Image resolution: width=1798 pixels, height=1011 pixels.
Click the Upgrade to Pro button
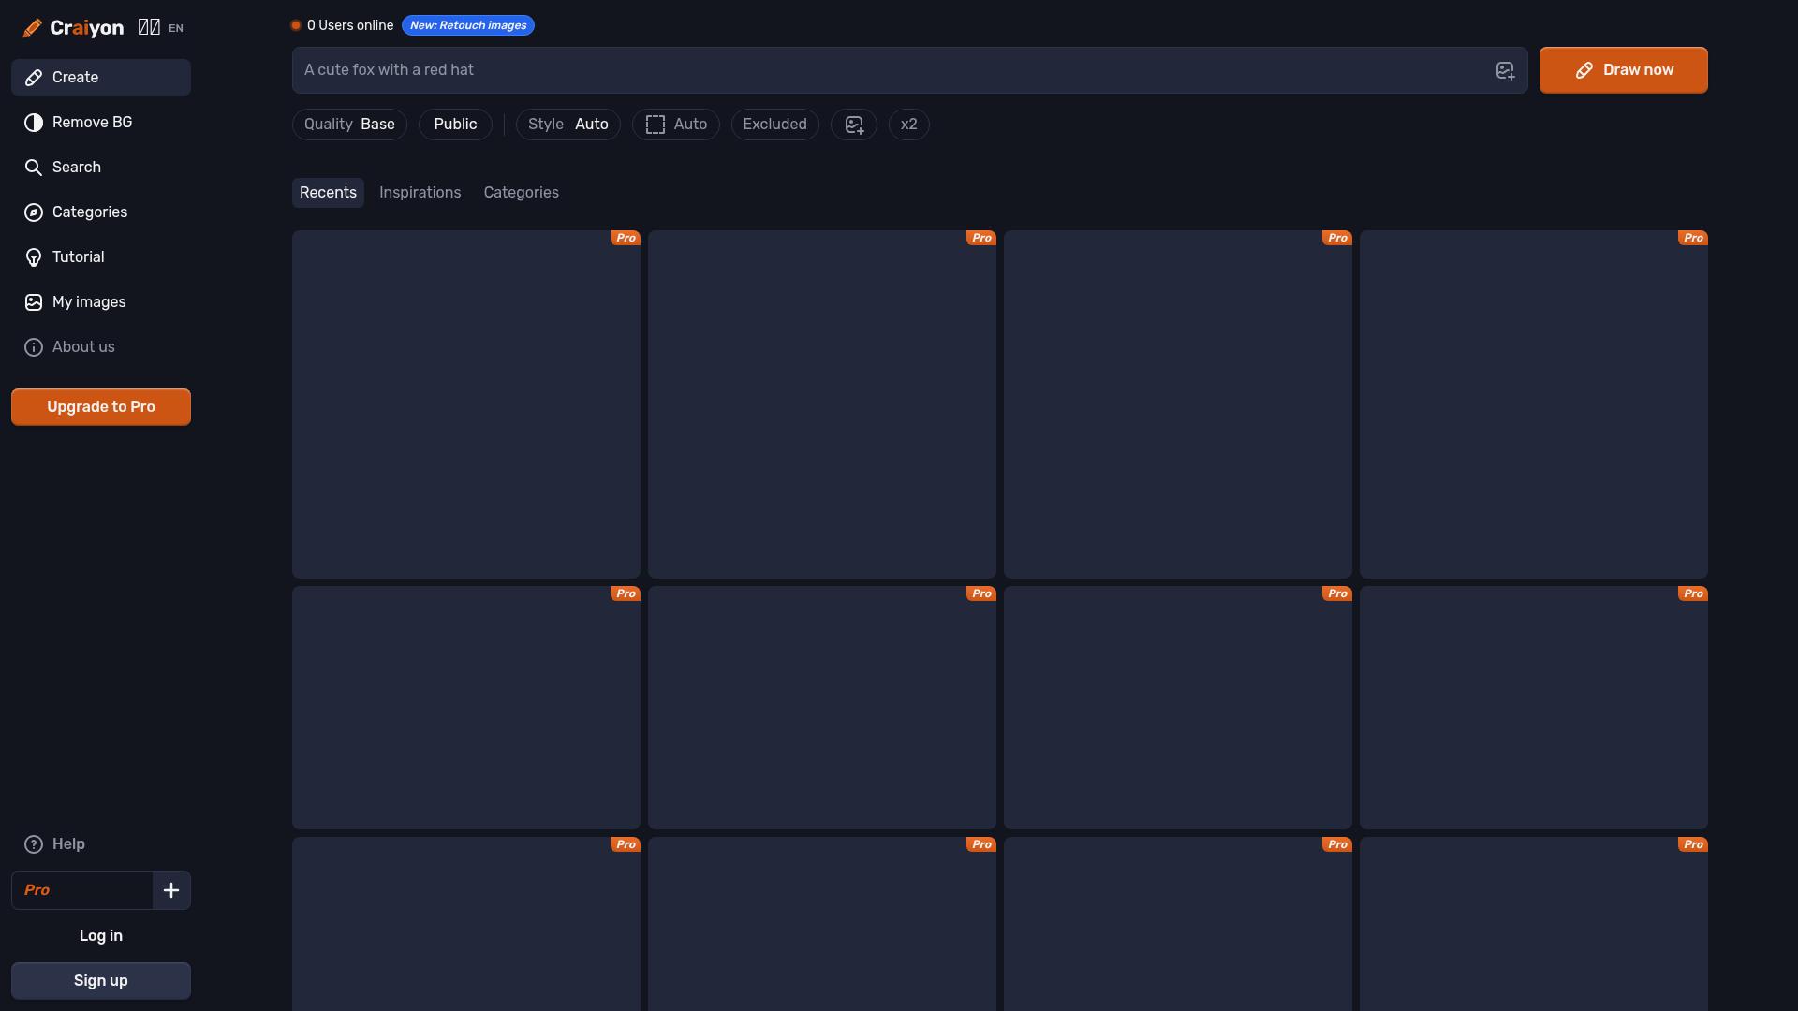point(100,406)
